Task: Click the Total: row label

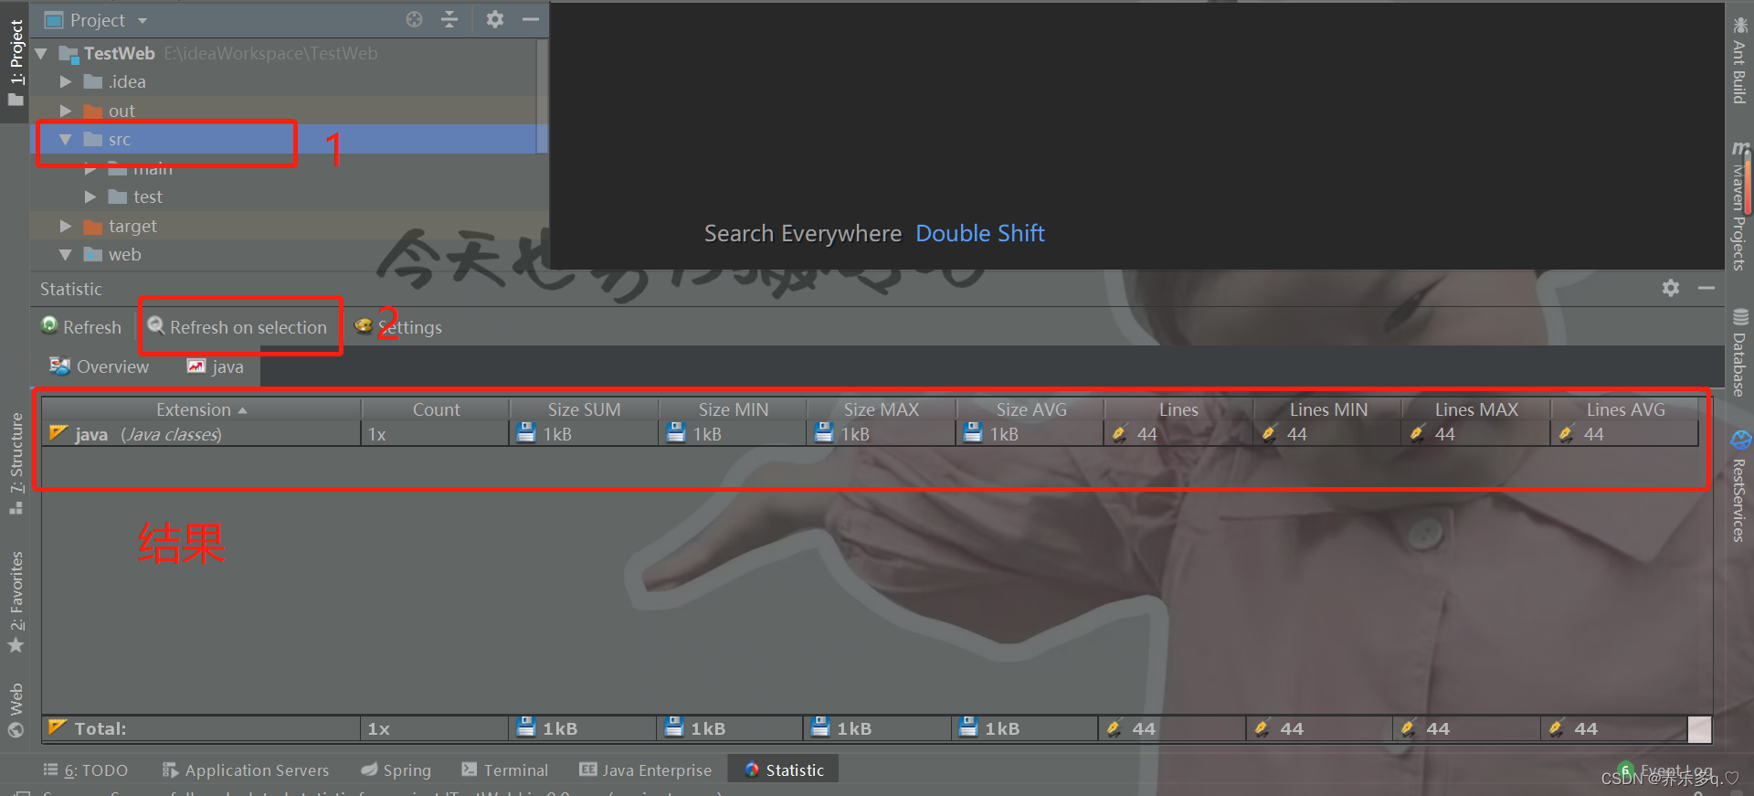Action: pyautogui.click(x=100, y=728)
